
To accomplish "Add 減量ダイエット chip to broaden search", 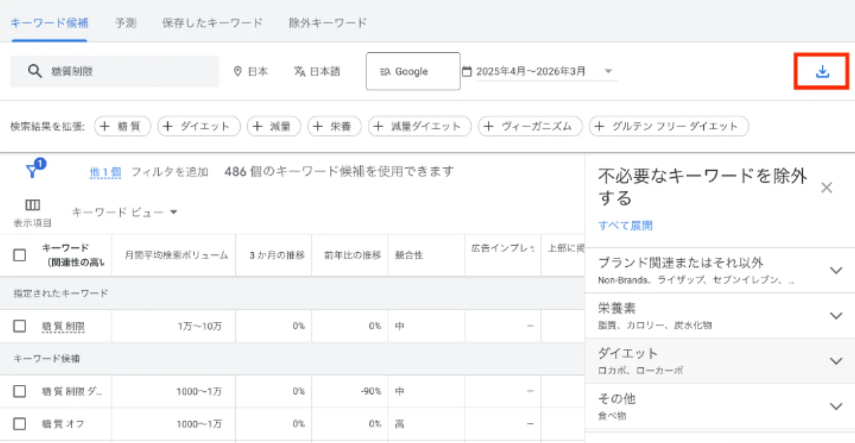I will 419,126.
